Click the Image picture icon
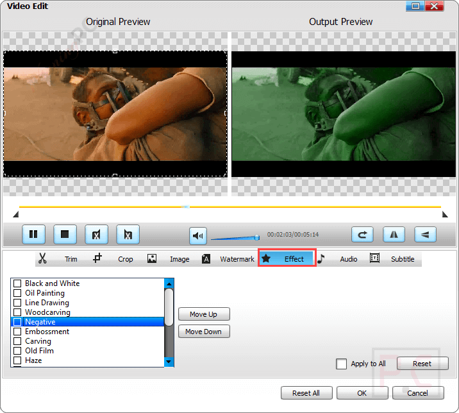This screenshot has height=413, width=459. coord(152,258)
